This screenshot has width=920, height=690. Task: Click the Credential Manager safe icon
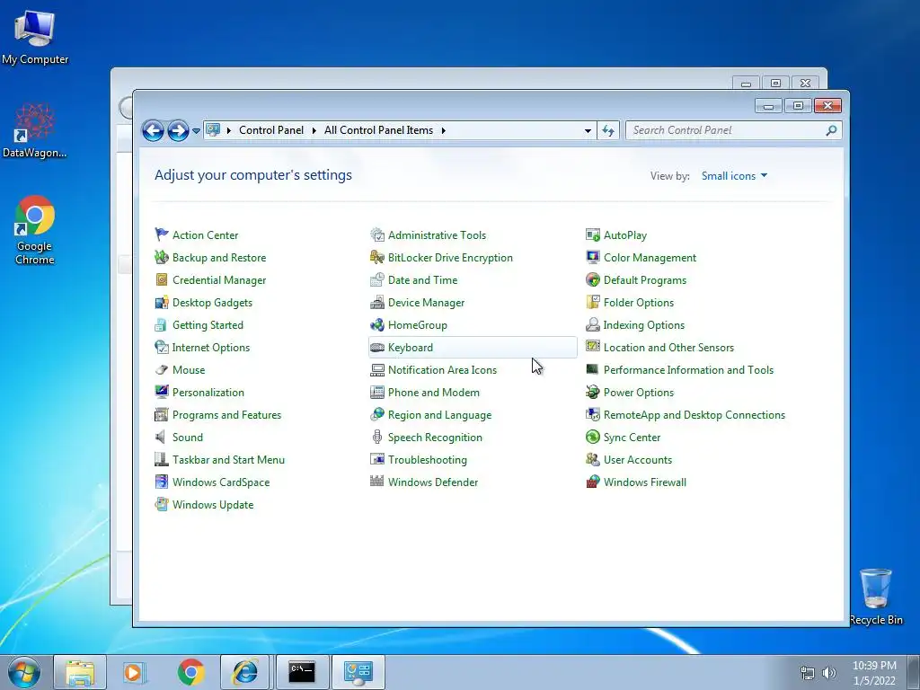(x=162, y=280)
